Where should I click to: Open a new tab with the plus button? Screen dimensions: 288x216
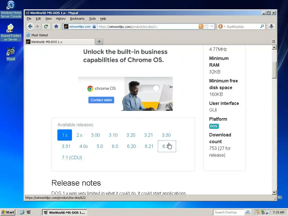[x=99, y=42]
